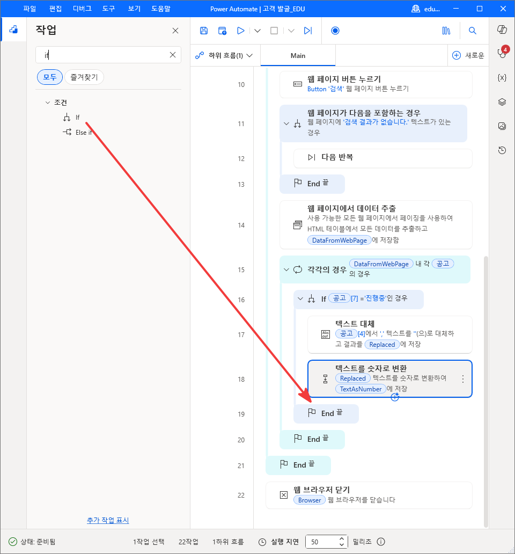Open flow checker icon with badge 4
The width and height of the screenshot is (515, 554).
click(502, 53)
